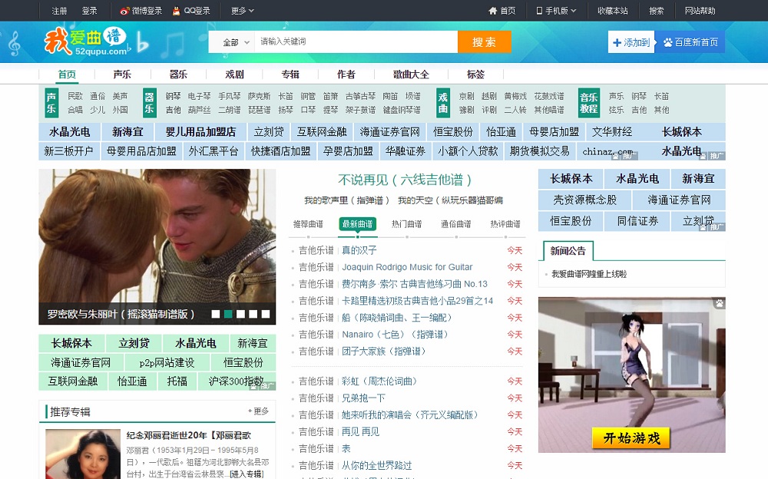Select the active green slide indicator

click(228, 314)
